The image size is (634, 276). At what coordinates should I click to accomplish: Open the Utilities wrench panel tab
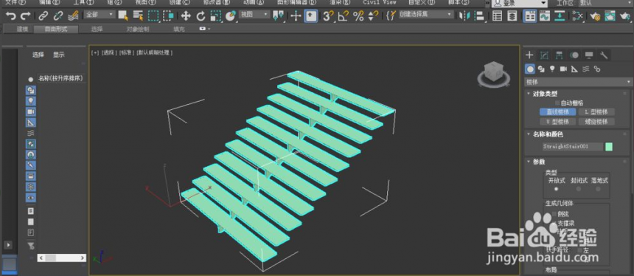click(604, 55)
